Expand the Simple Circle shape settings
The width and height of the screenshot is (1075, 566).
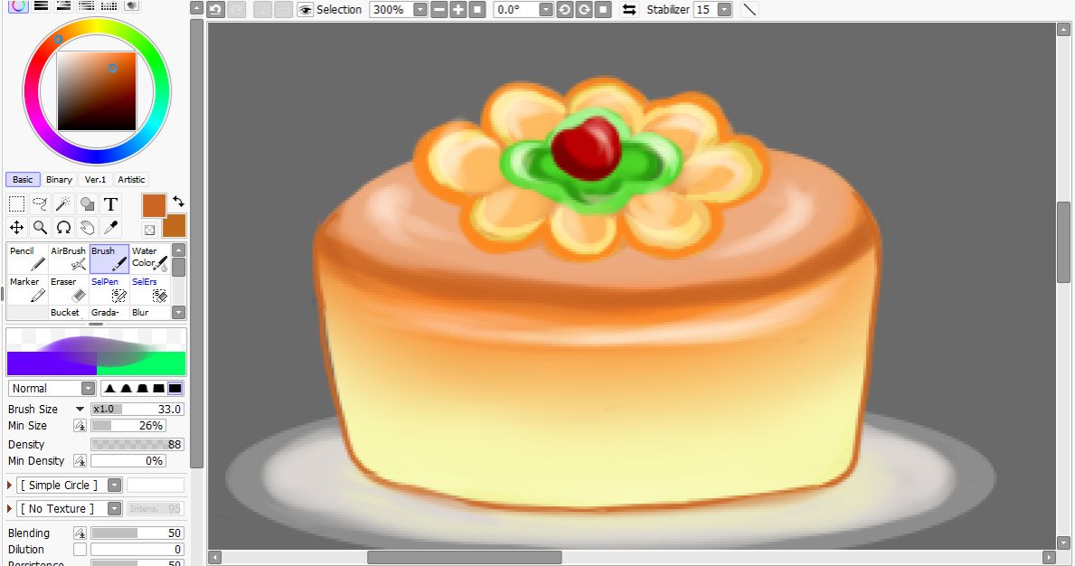click(x=10, y=486)
